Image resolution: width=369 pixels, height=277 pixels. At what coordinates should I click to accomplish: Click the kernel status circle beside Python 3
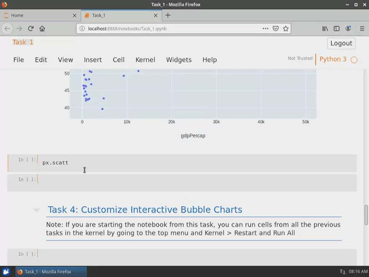[x=354, y=60]
